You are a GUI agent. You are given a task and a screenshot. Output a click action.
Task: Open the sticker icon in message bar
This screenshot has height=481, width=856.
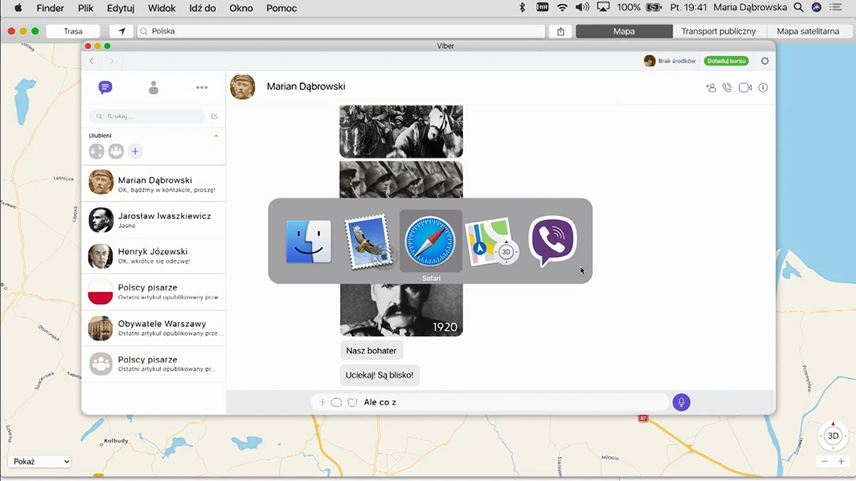352,403
